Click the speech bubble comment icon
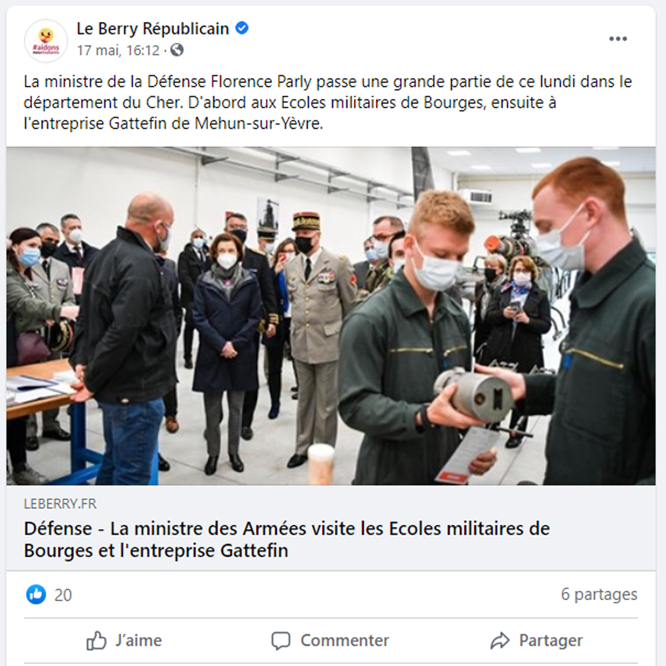The width and height of the screenshot is (666, 666). pyautogui.click(x=281, y=641)
